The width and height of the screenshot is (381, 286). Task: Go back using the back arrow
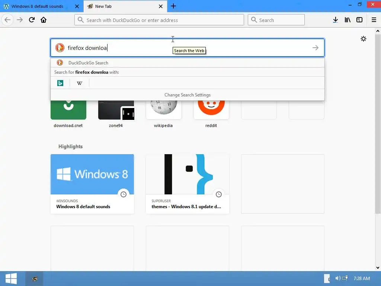pyautogui.click(x=7, y=20)
